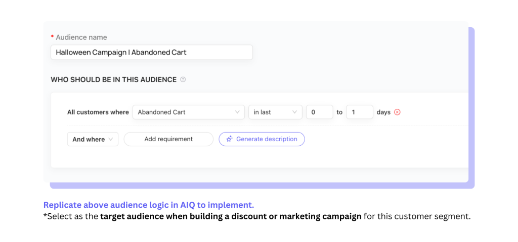
Task: Click the "days" label text
Action: [383, 112]
